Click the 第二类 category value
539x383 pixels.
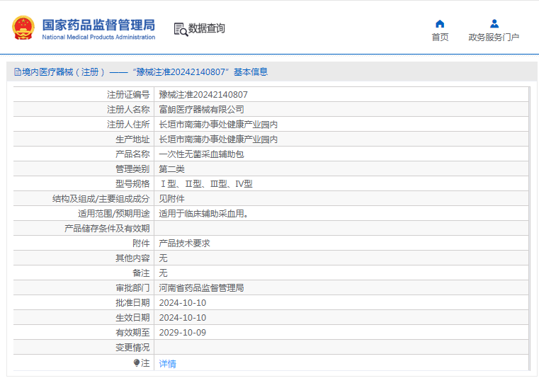pos(171,169)
